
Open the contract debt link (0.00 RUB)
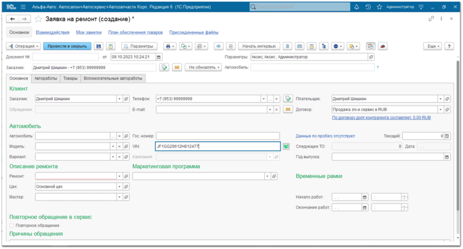381,118
